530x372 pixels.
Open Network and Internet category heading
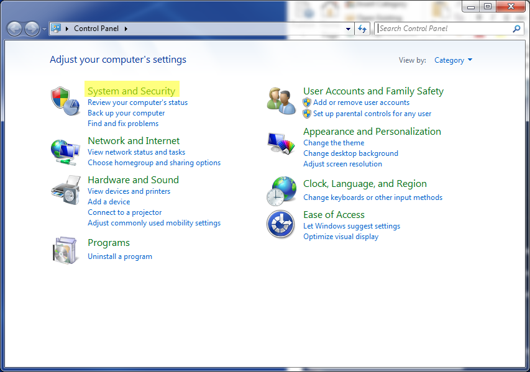(x=134, y=140)
